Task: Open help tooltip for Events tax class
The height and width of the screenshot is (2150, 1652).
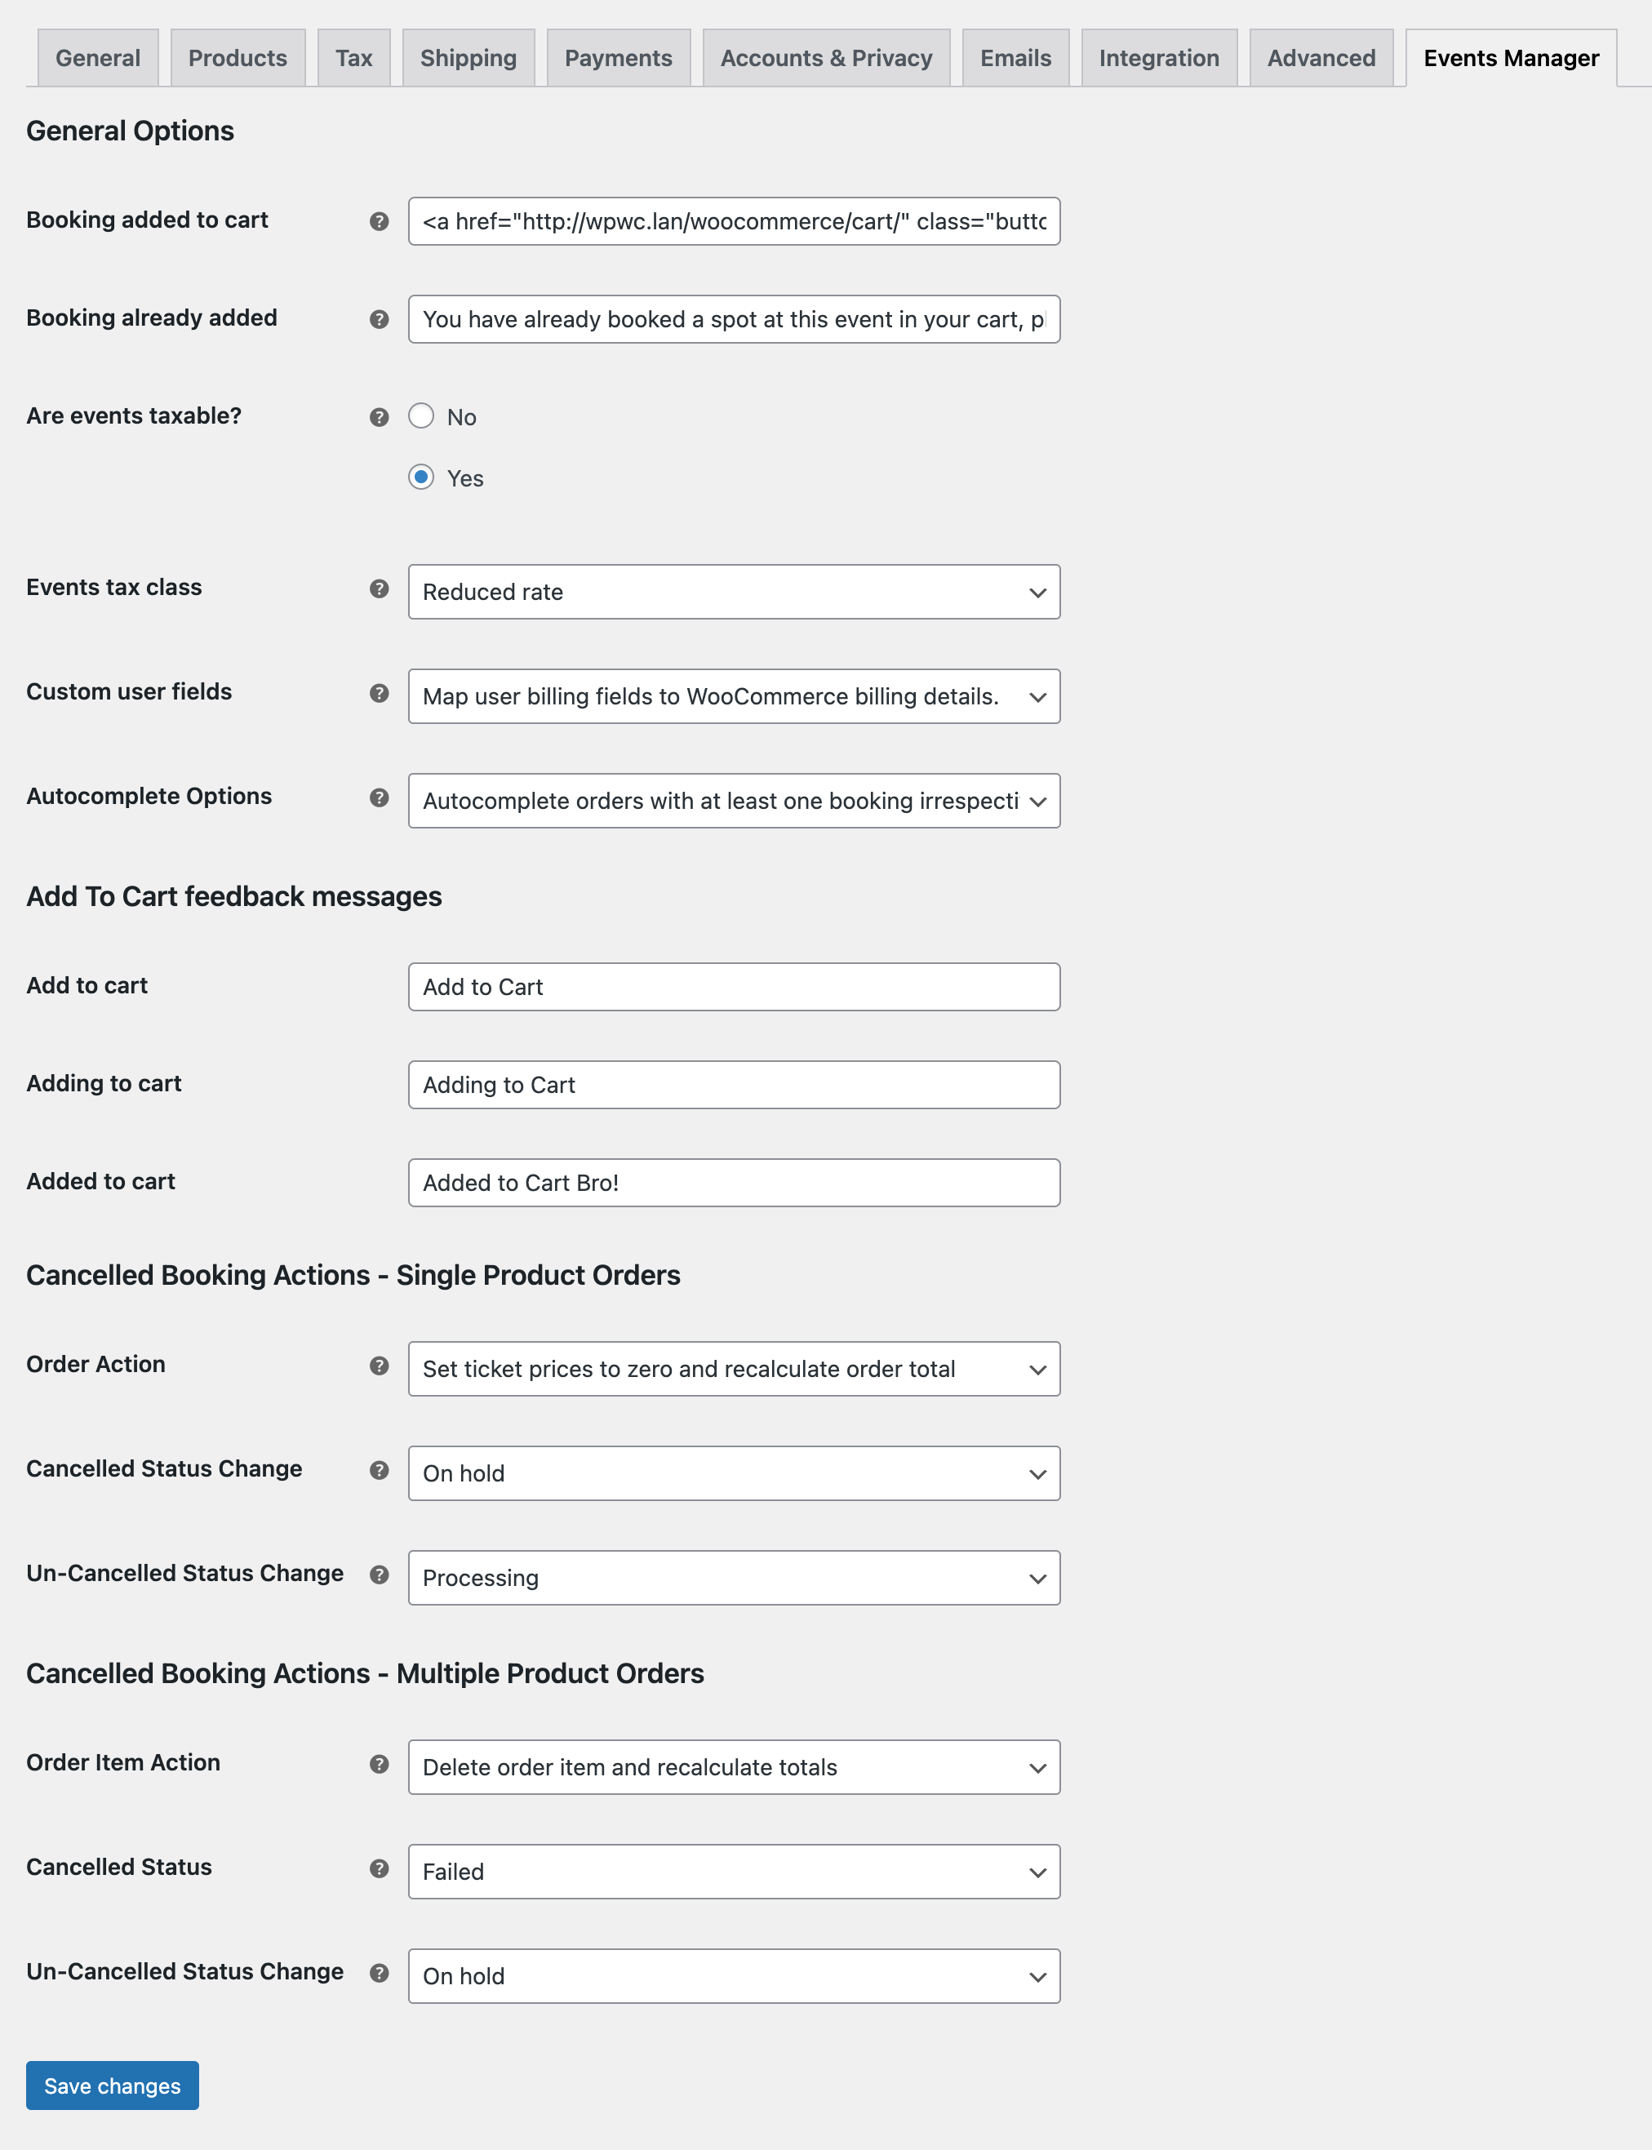Action: pyautogui.click(x=380, y=589)
